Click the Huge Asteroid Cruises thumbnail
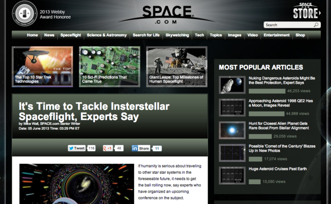The width and height of the screenshot is (331, 204). [232, 175]
